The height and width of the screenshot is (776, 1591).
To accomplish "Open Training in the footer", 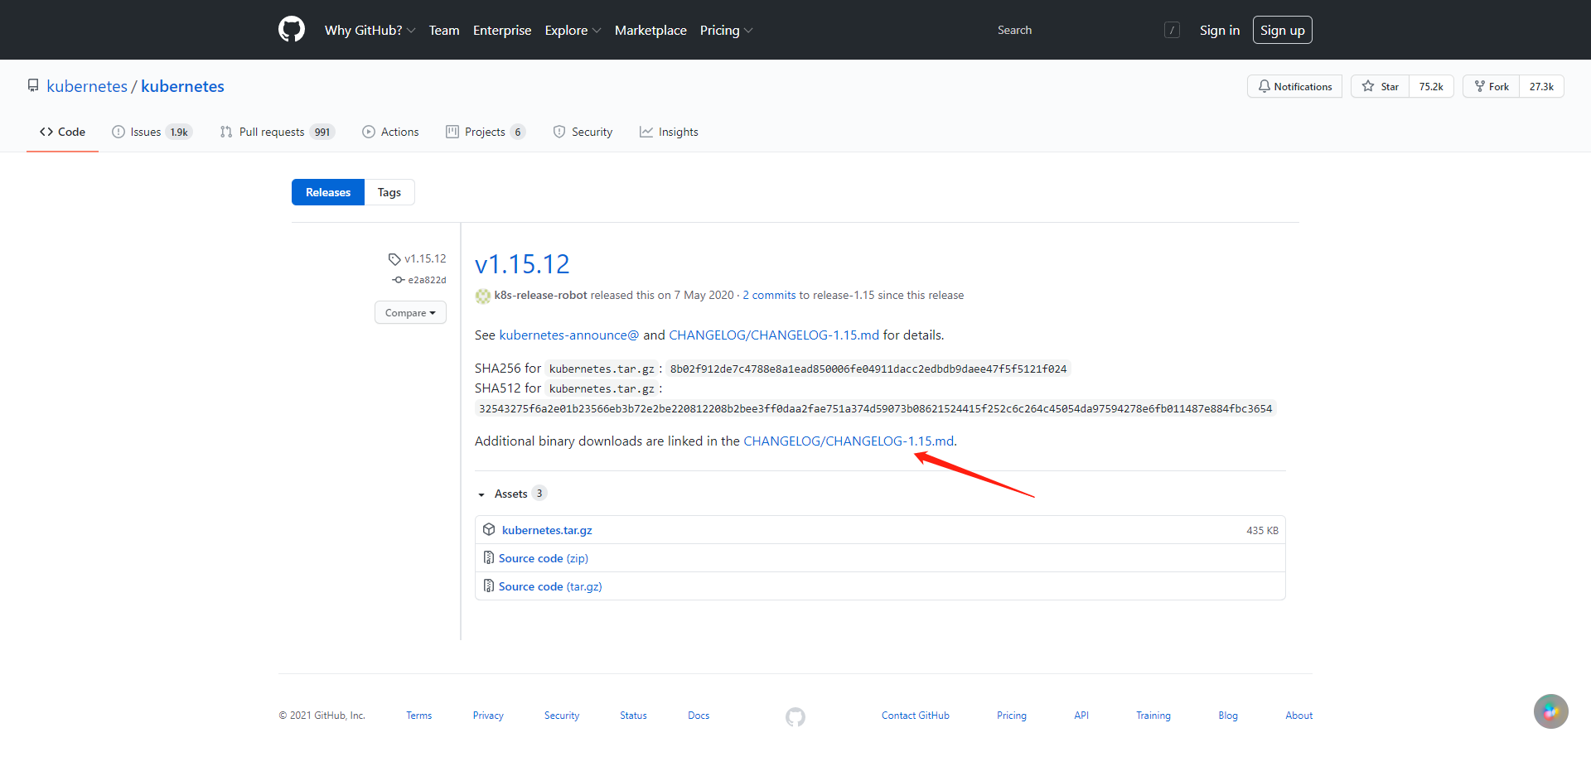I will pos(1153,716).
